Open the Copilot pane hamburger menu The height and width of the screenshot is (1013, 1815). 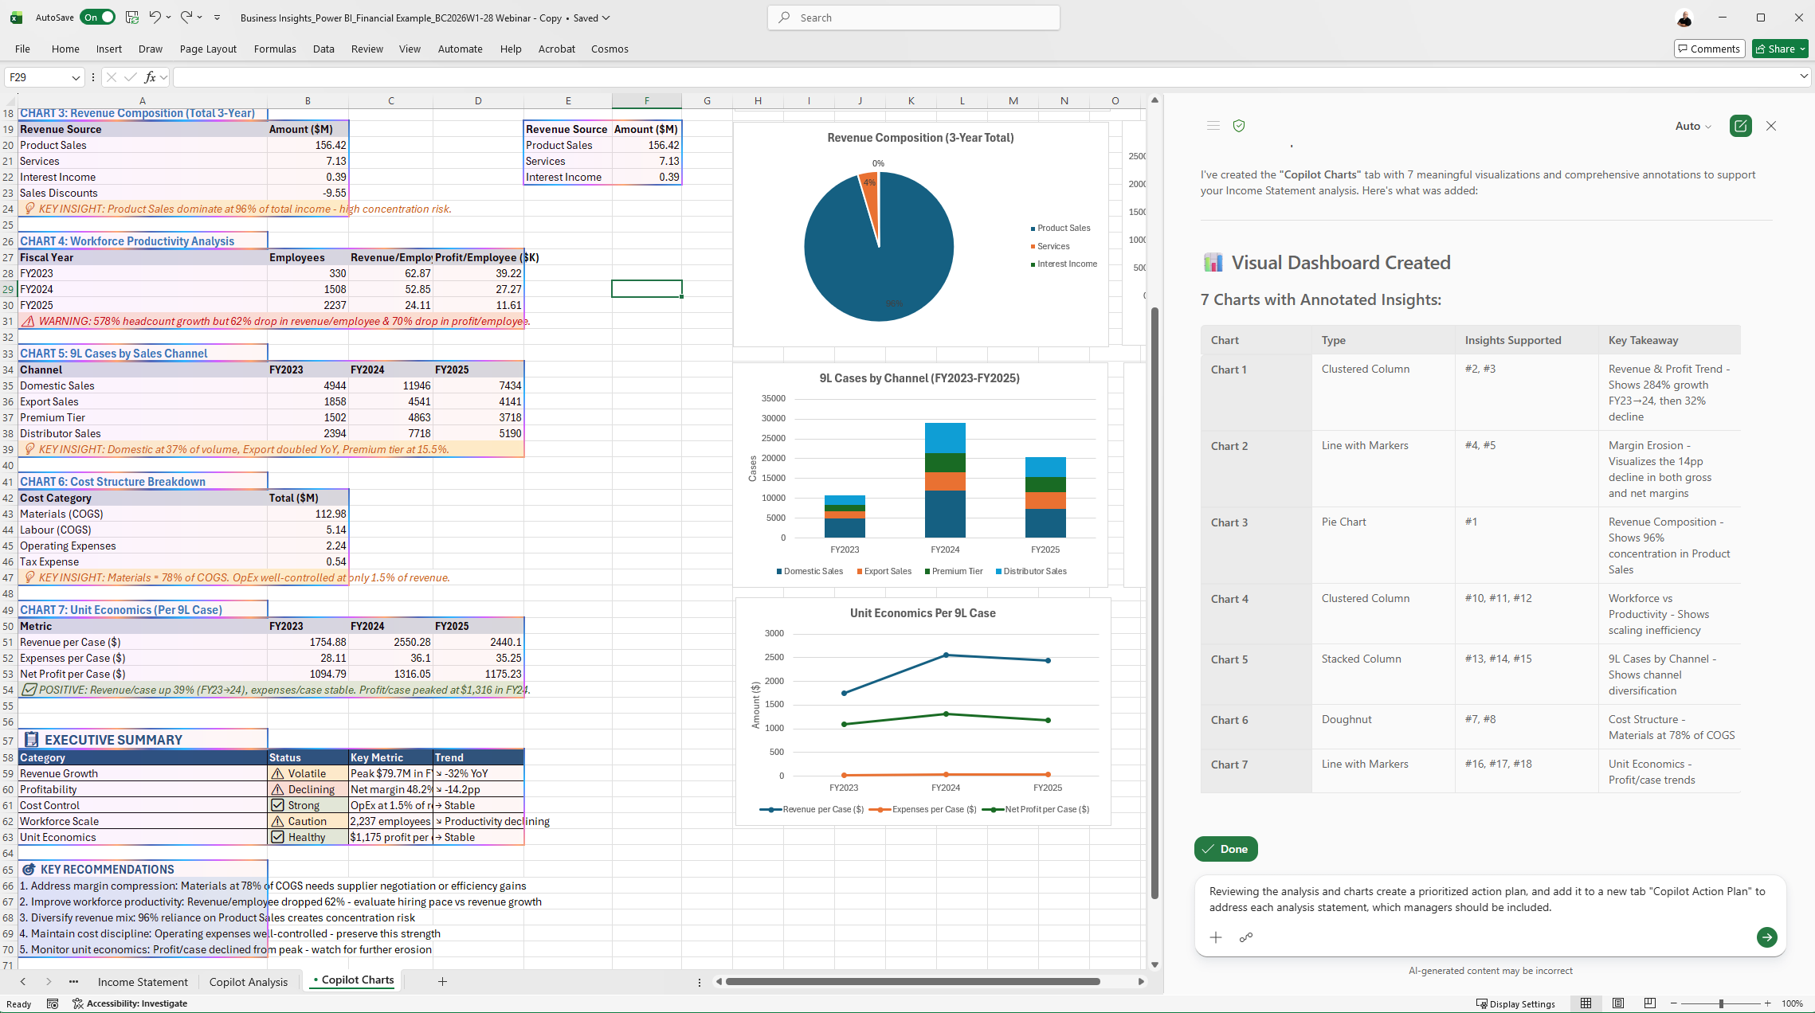pos(1213,126)
